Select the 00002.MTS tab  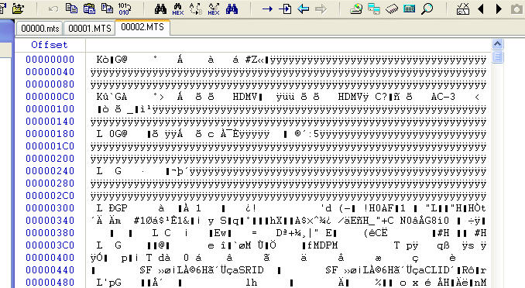coord(142,27)
